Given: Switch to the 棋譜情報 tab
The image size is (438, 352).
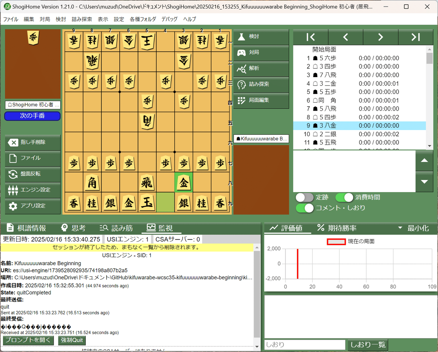Looking at the screenshot, I should tap(26, 228).
